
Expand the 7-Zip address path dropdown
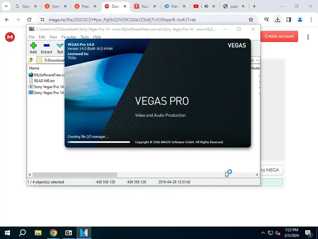coord(257,60)
